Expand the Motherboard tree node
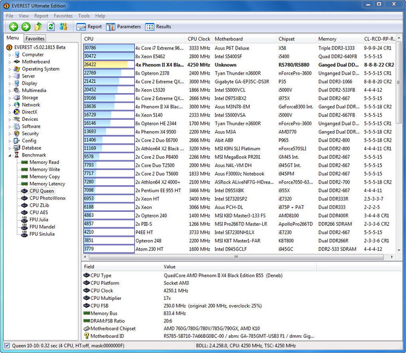The image size is (406, 353). (10, 62)
